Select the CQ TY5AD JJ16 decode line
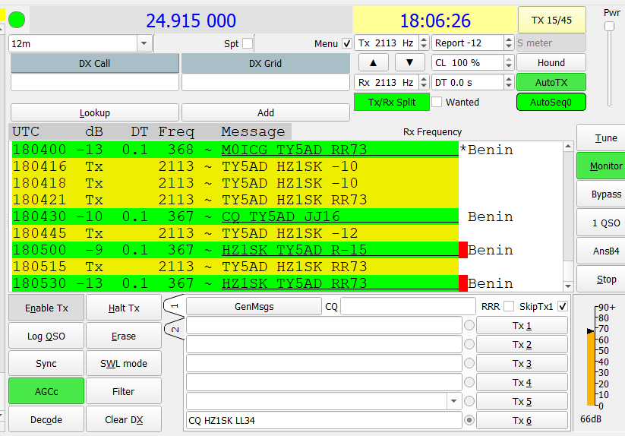The width and height of the screenshot is (625, 436). (235, 216)
